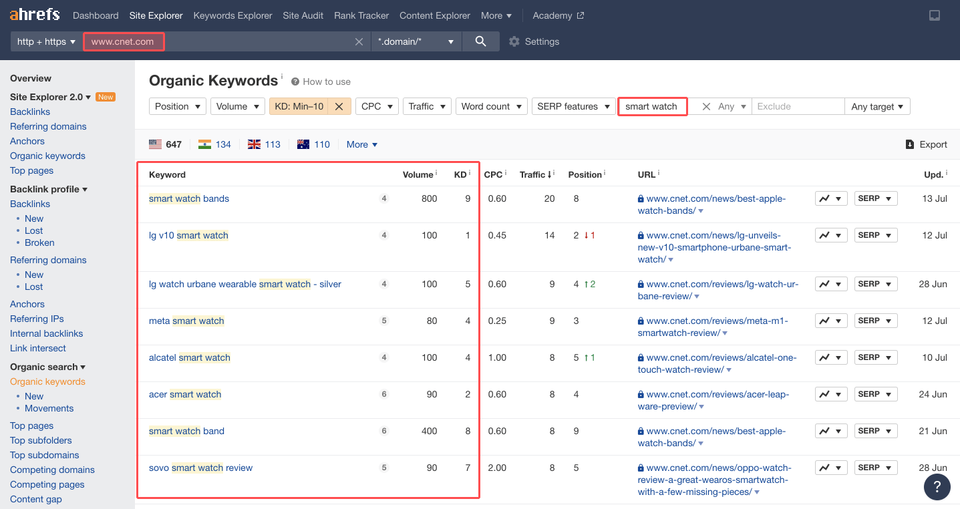
Task: Click the smart watch include input field
Action: point(653,106)
